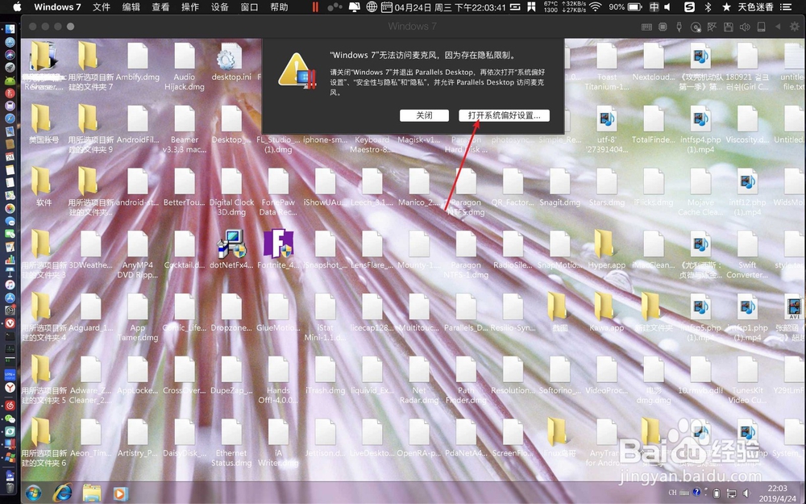Viewport: 806px width, 504px height.
Task: Open Windows Media Player from the taskbar
Action: [120, 494]
